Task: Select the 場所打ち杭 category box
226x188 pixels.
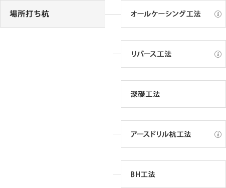Action: pyautogui.click(x=53, y=14)
